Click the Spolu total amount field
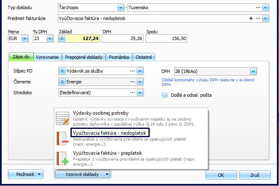Image resolution: width=279 pixels, height=186 pixels. (167, 38)
